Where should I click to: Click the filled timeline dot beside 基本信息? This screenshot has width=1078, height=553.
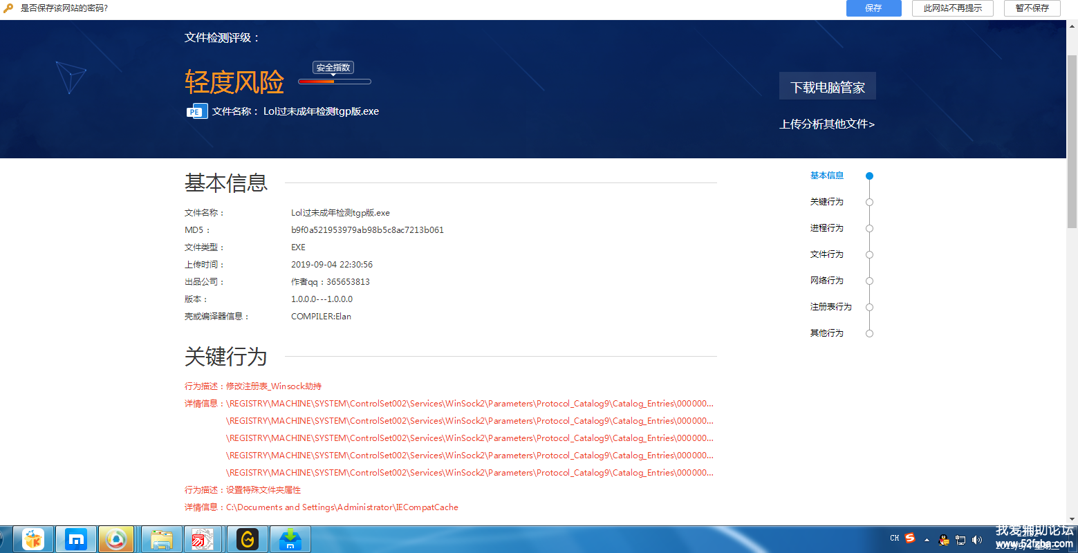tap(870, 176)
